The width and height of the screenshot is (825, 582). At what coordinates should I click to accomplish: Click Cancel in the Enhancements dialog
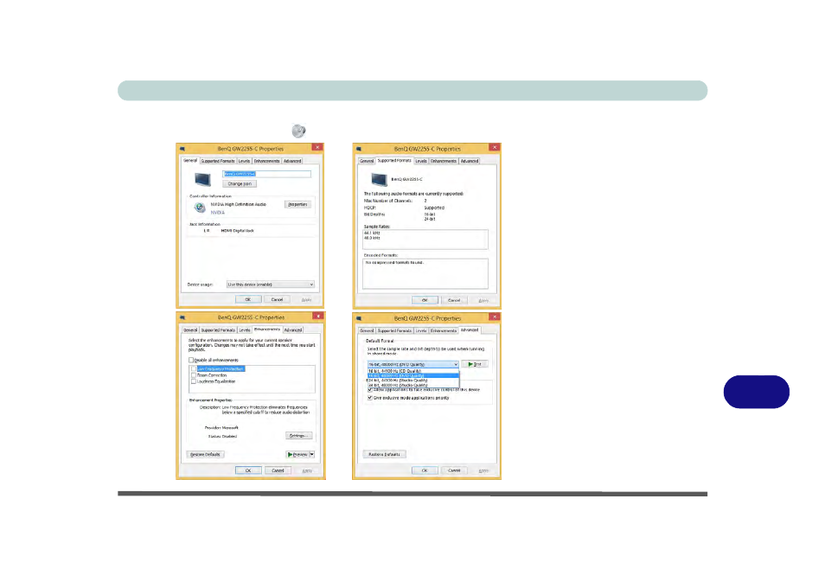click(x=278, y=470)
